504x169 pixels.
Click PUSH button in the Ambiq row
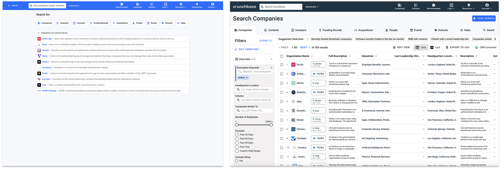pos(318,74)
